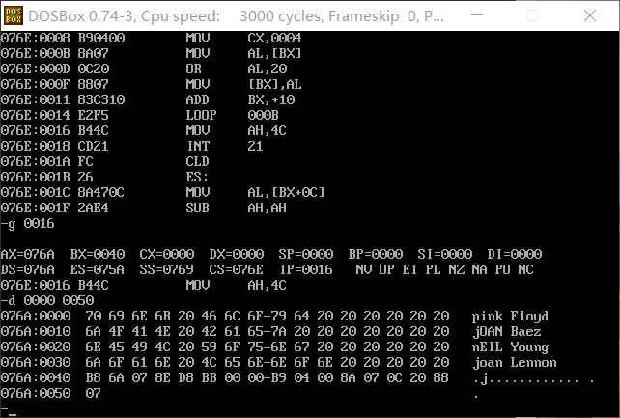The width and height of the screenshot is (620, 418).
Task: Click the CX=0000 register value
Action: point(166,254)
